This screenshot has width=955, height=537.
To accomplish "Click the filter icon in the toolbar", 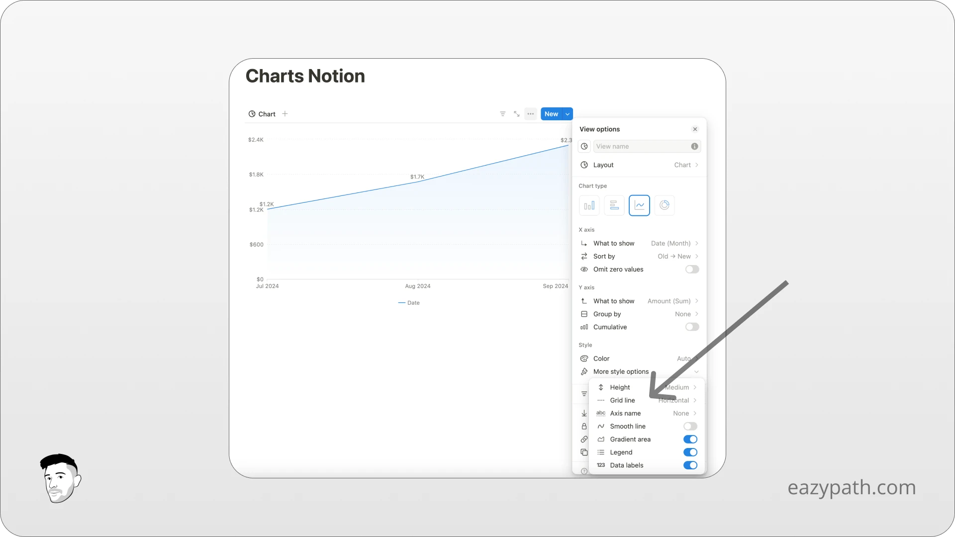I will [x=502, y=113].
